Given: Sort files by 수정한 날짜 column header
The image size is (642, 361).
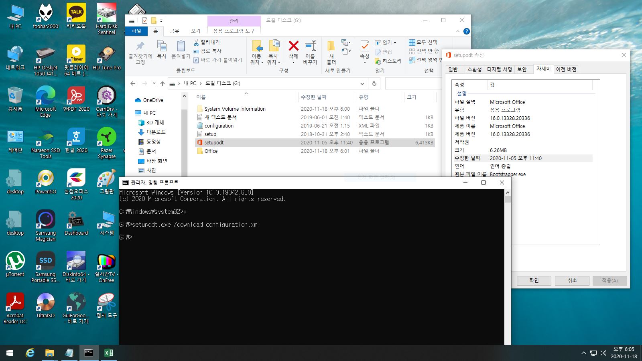Looking at the screenshot, I should click(x=327, y=97).
